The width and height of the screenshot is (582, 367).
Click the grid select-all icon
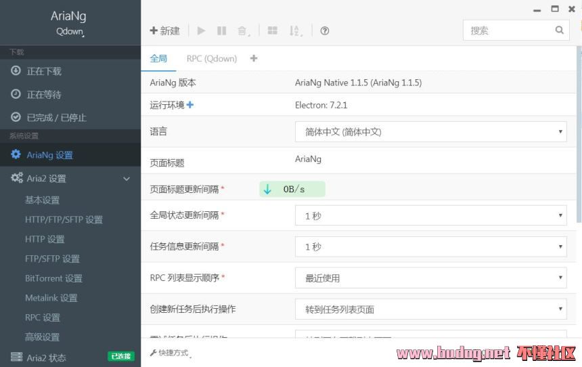point(273,31)
